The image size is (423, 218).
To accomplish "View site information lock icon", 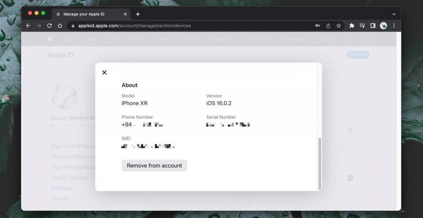I will (73, 26).
